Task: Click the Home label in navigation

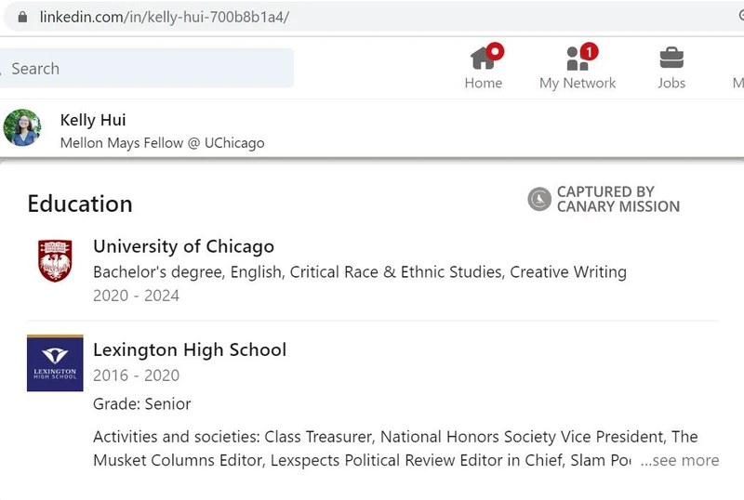Action: [x=483, y=83]
